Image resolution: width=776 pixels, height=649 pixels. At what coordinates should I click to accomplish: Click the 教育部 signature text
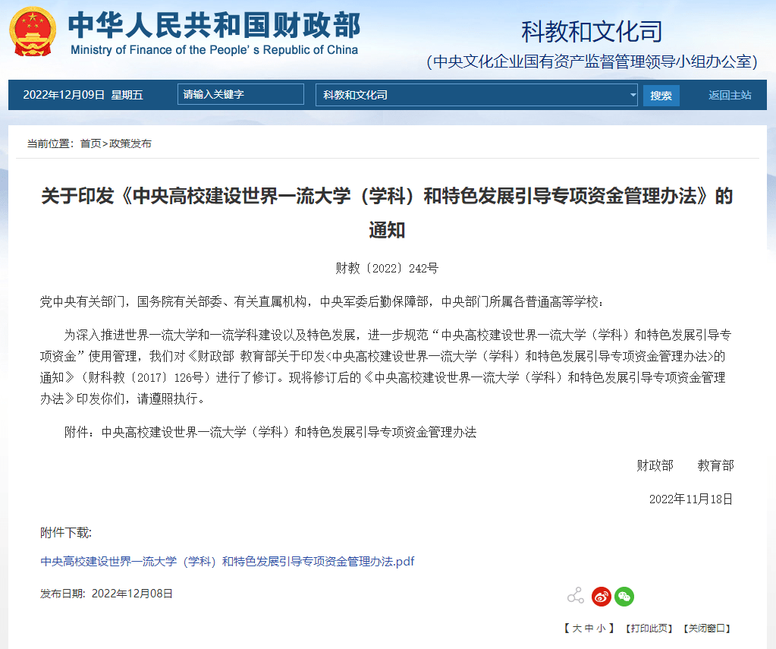[x=715, y=465]
